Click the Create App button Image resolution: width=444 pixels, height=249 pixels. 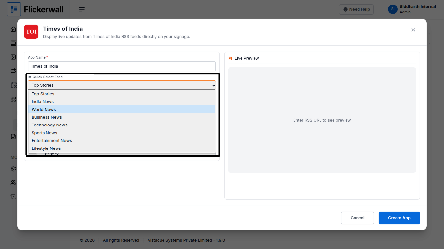coord(399,218)
